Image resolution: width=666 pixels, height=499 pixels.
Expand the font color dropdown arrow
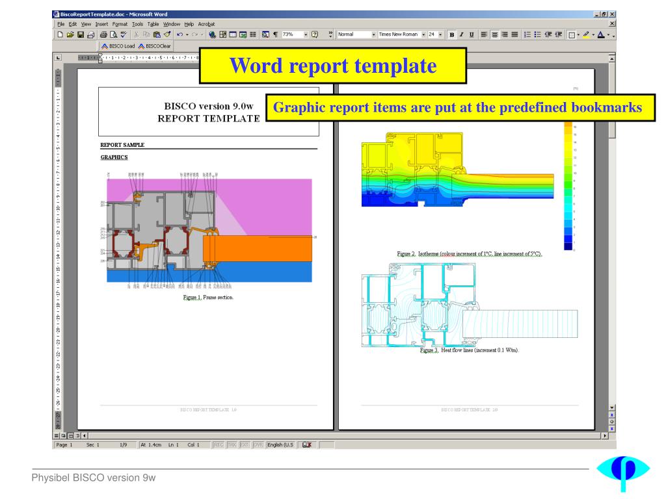point(608,34)
